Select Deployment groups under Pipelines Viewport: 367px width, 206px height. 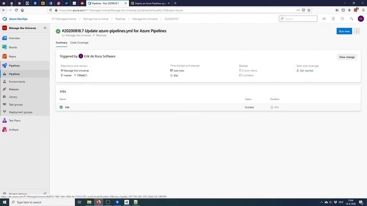(x=21, y=112)
